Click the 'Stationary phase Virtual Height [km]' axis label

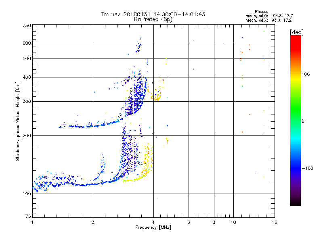(x=17, y=121)
